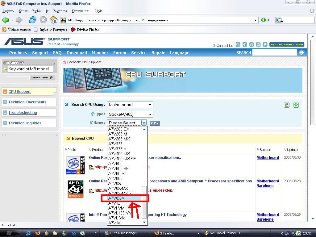Screen dimensions: 316x237
Task: Select A7V880 in the name list
Action: pyautogui.click(x=125, y=178)
